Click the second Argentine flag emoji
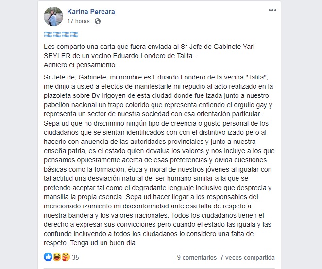Viewport: 322px width, 269px height. tap(57, 34)
